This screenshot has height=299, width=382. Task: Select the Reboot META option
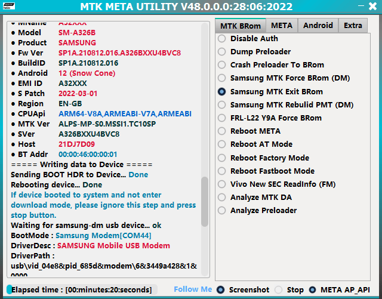[x=249, y=131]
